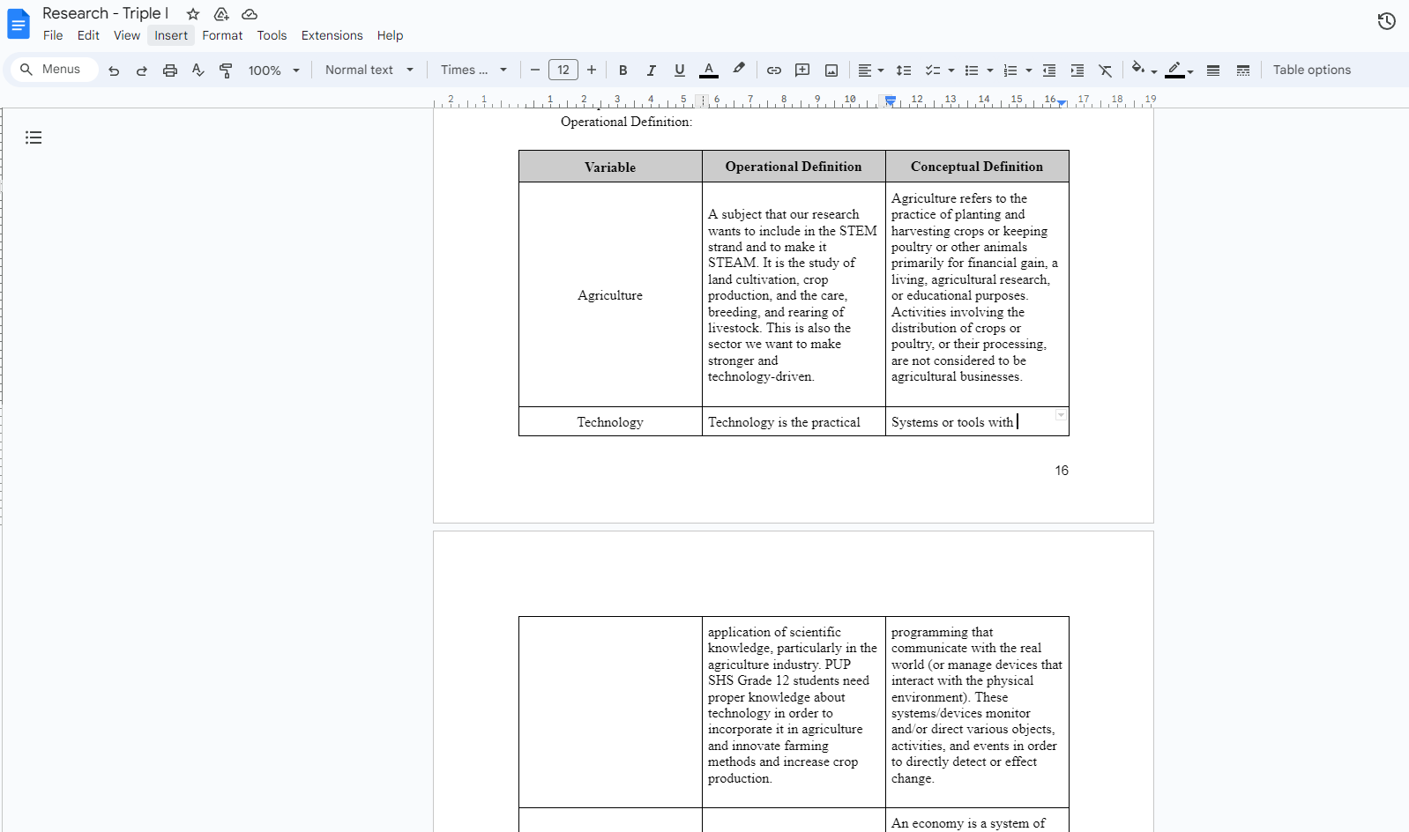Open the Google Docs home icon
The image size is (1409, 832).
[x=19, y=24]
